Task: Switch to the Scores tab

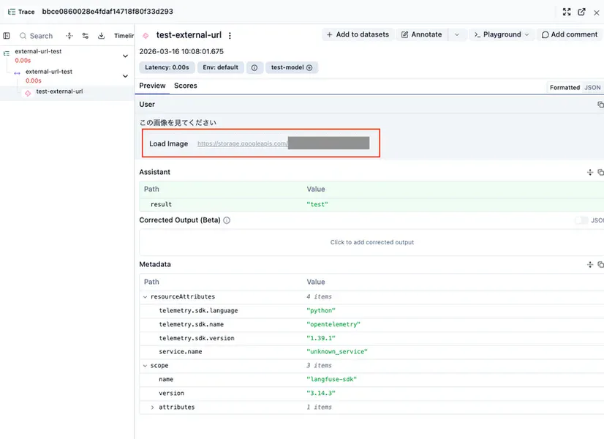Action: tap(186, 86)
